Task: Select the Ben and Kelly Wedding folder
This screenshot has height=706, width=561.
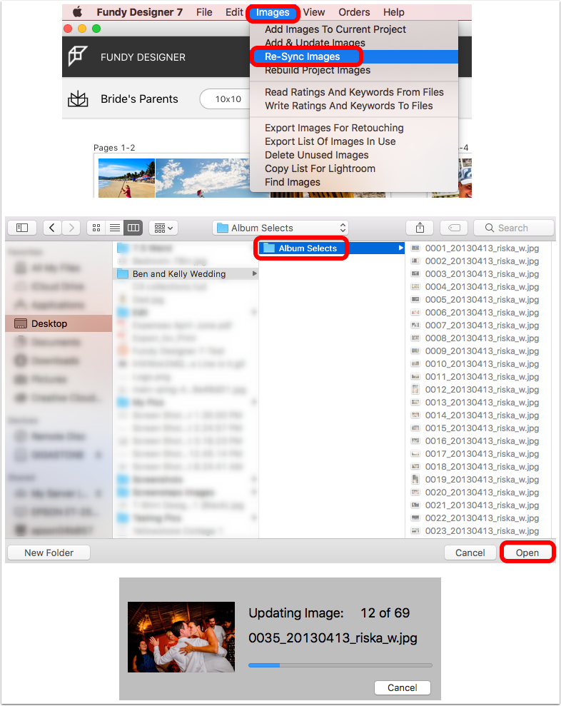Action: pos(186,273)
